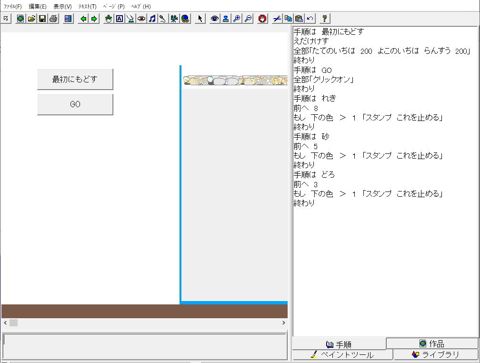Print using the printer toolbar icon
480x363 pixels.
click(53, 19)
